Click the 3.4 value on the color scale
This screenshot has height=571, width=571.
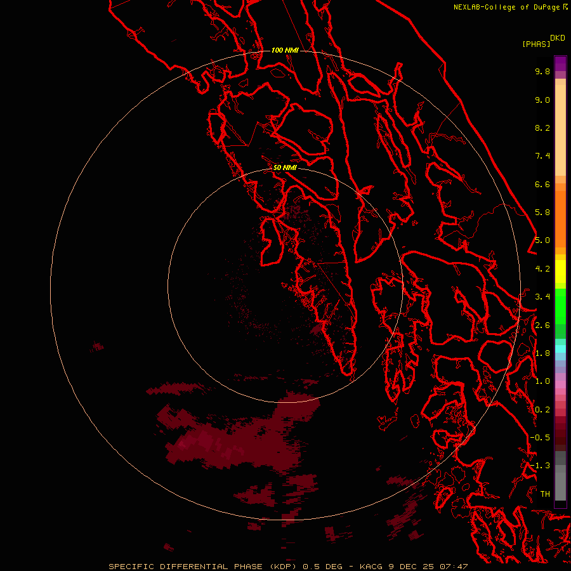click(x=542, y=297)
